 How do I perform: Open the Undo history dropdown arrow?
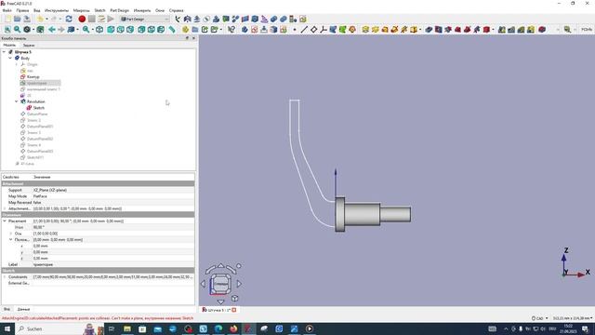46,19
